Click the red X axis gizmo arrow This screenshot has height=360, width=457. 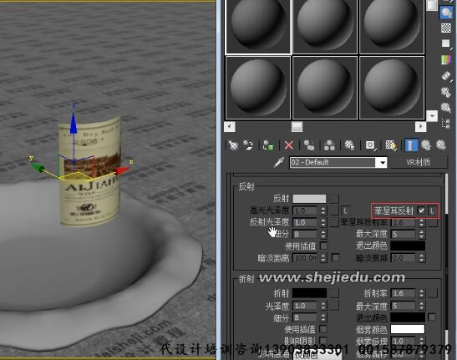tap(122, 170)
